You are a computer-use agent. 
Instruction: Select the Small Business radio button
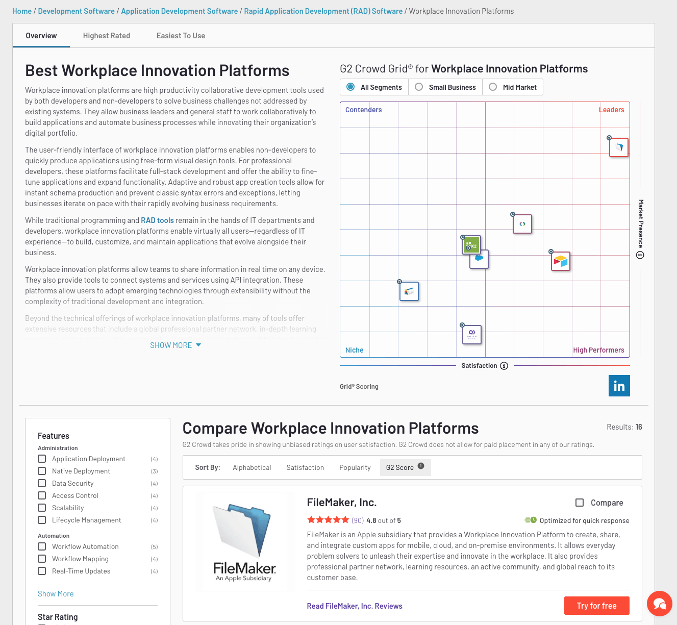[x=419, y=87]
